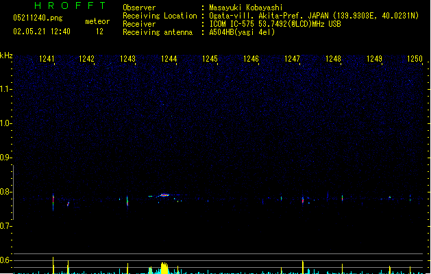Click the 1.0 kHz axis label
This screenshot has width=431, height=274.
point(5,123)
